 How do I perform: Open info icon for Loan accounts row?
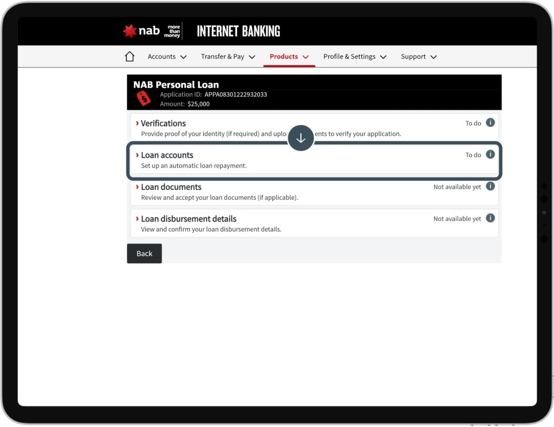(x=490, y=155)
